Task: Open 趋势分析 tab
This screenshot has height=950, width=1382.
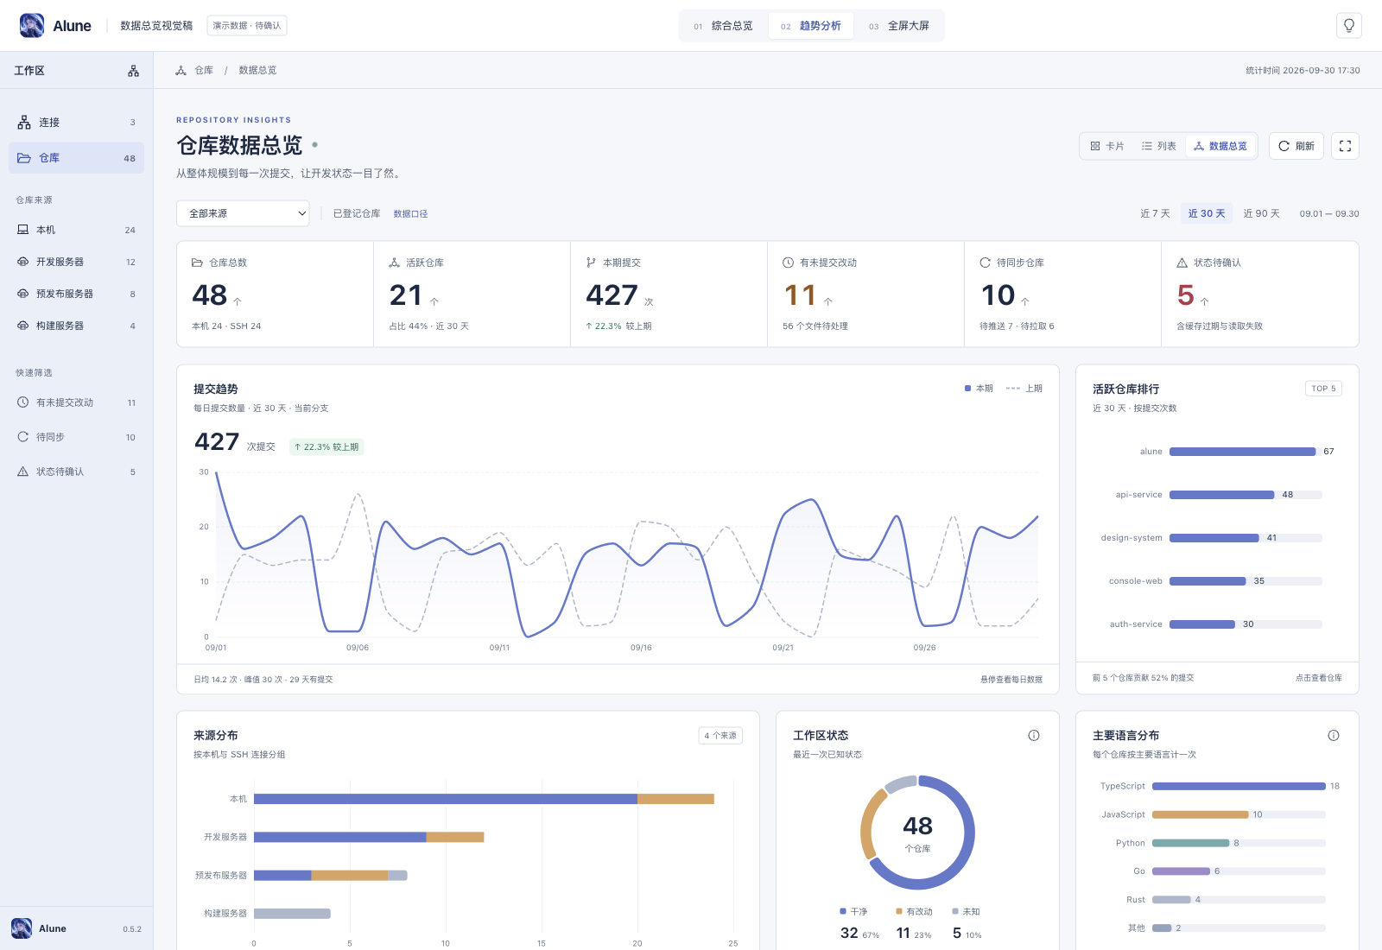Action: [x=811, y=26]
